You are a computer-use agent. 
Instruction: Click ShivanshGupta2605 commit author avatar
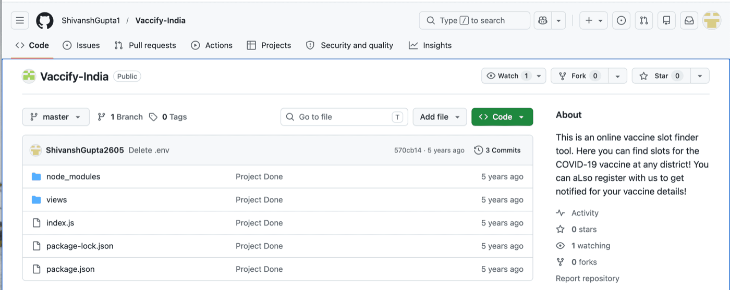tap(35, 150)
